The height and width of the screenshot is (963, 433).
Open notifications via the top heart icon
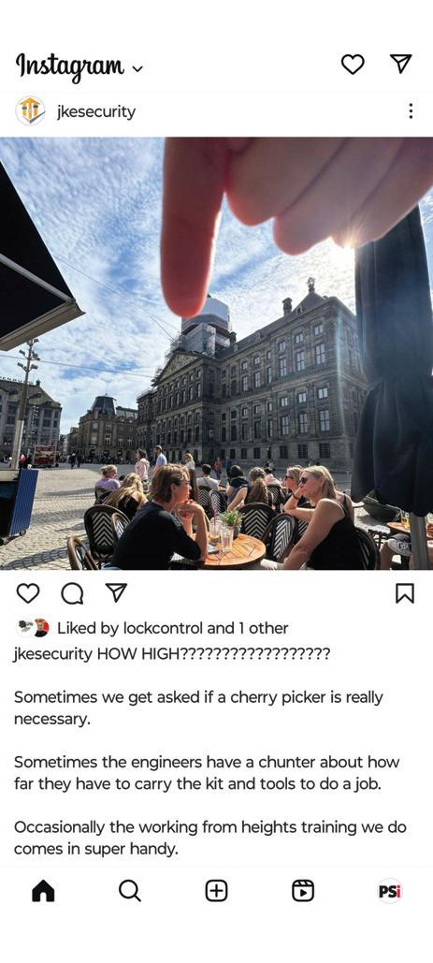pyautogui.click(x=353, y=64)
